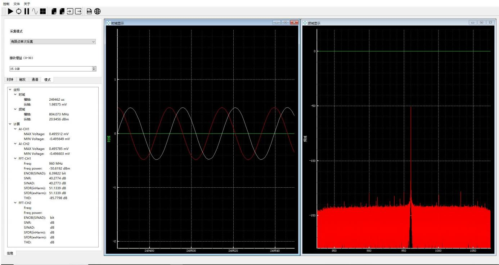This screenshot has height=265, width=499.
Task: Open the 采集模式 acquisition mode dropdown
Action: point(53,42)
